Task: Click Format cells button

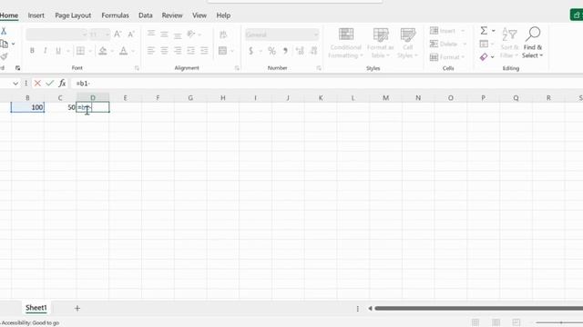Action: 447,57
